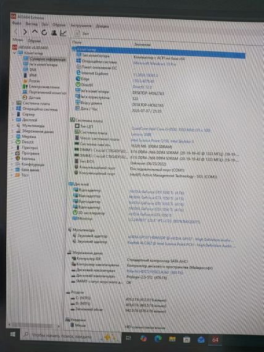
Task: Expand the Мережа tree node
Action: click(13, 136)
